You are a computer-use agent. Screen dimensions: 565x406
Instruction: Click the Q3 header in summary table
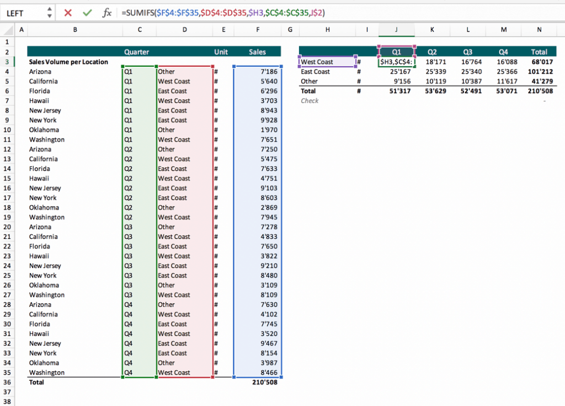[x=468, y=52]
